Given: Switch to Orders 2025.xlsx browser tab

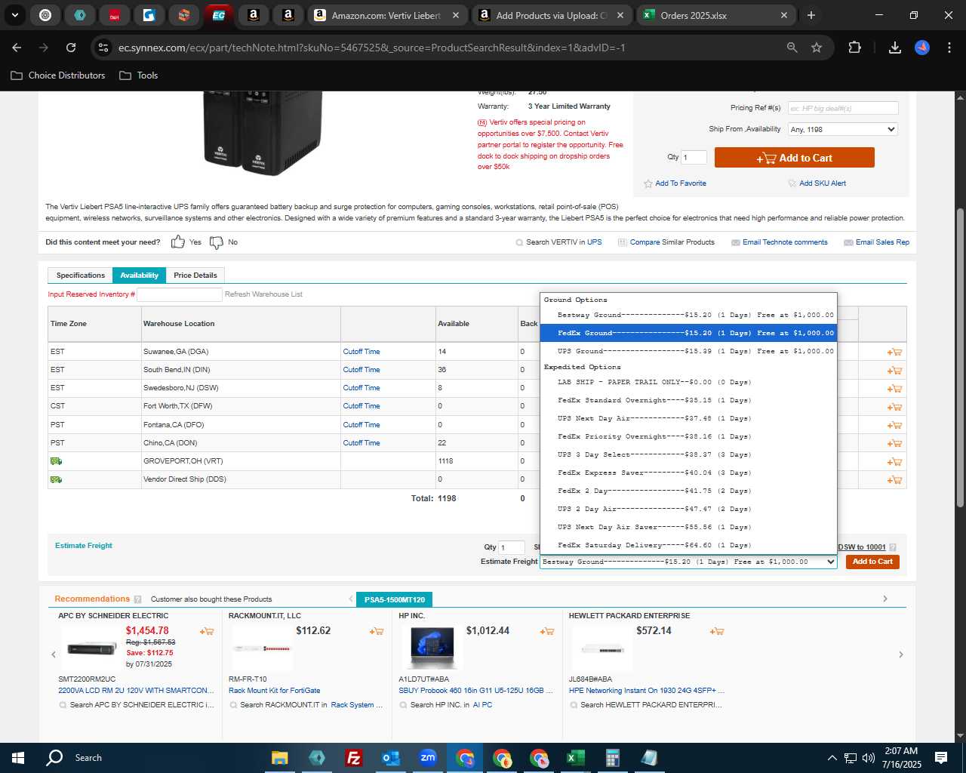Looking at the screenshot, I should click(716, 15).
